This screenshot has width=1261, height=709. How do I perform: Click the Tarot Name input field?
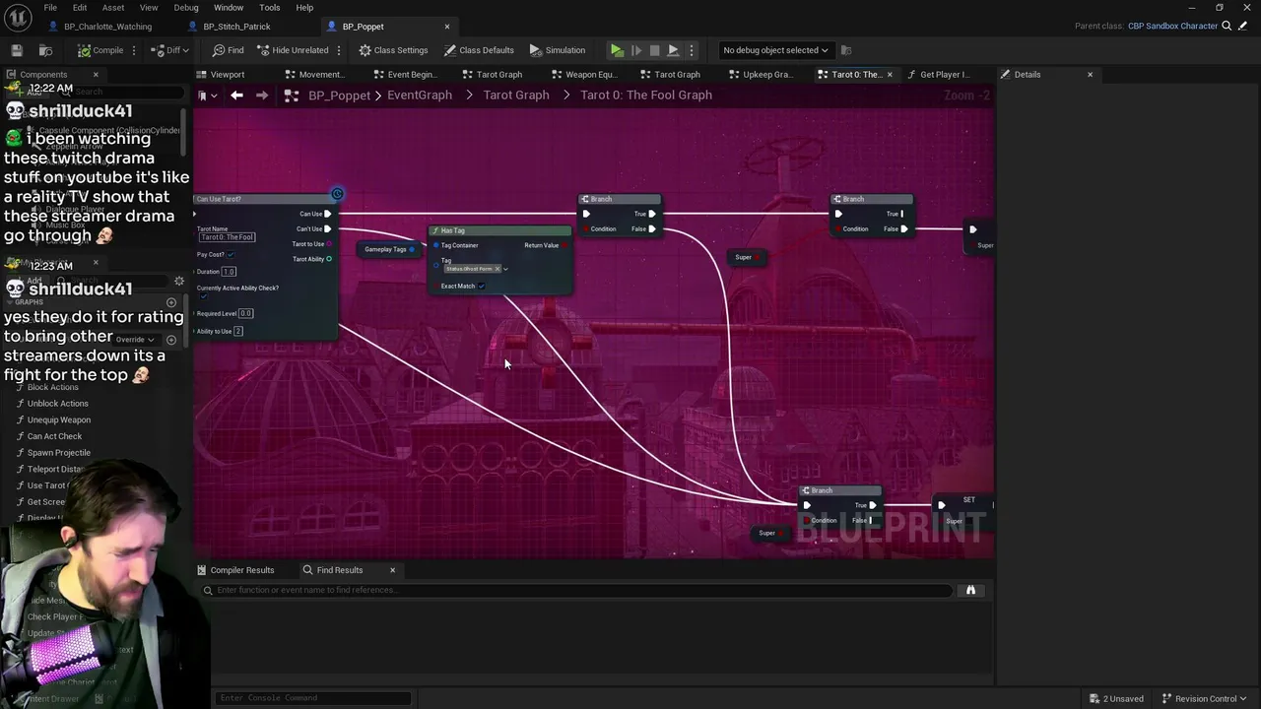click(x=228, y=237)
